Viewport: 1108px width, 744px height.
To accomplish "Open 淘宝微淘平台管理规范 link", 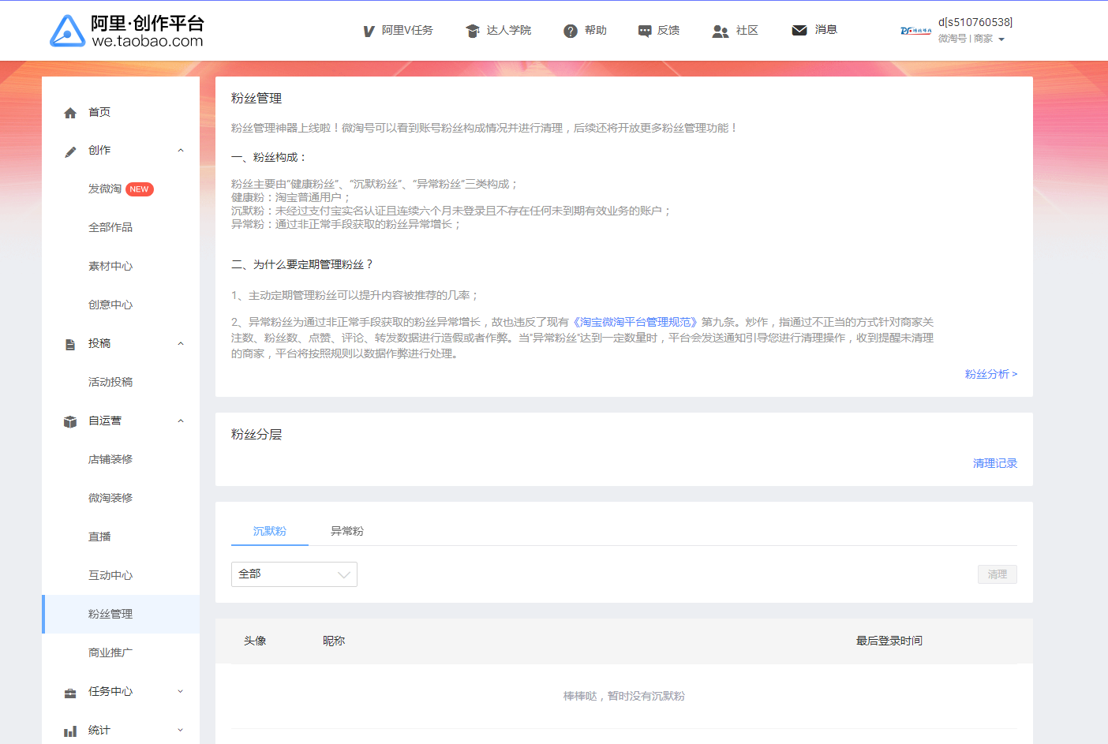I will [635, 322].
